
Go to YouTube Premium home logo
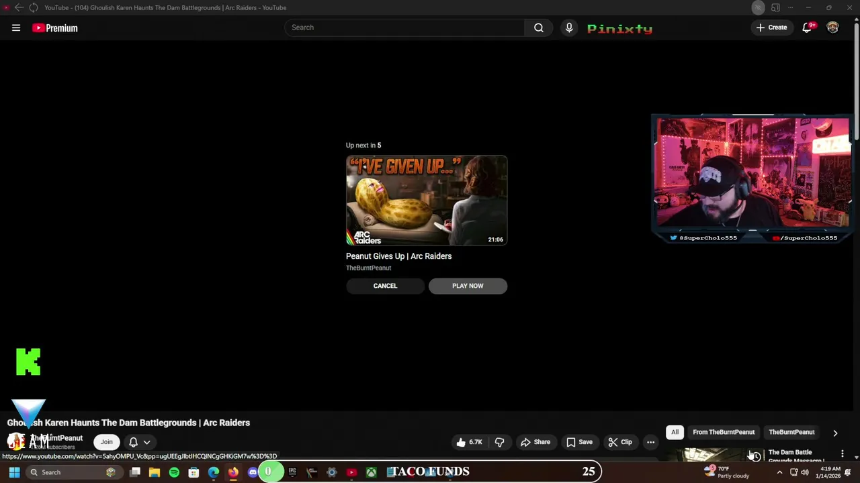coord(55,28)
